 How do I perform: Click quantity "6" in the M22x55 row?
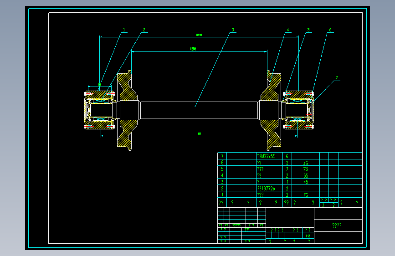click(x=287, y=156)
